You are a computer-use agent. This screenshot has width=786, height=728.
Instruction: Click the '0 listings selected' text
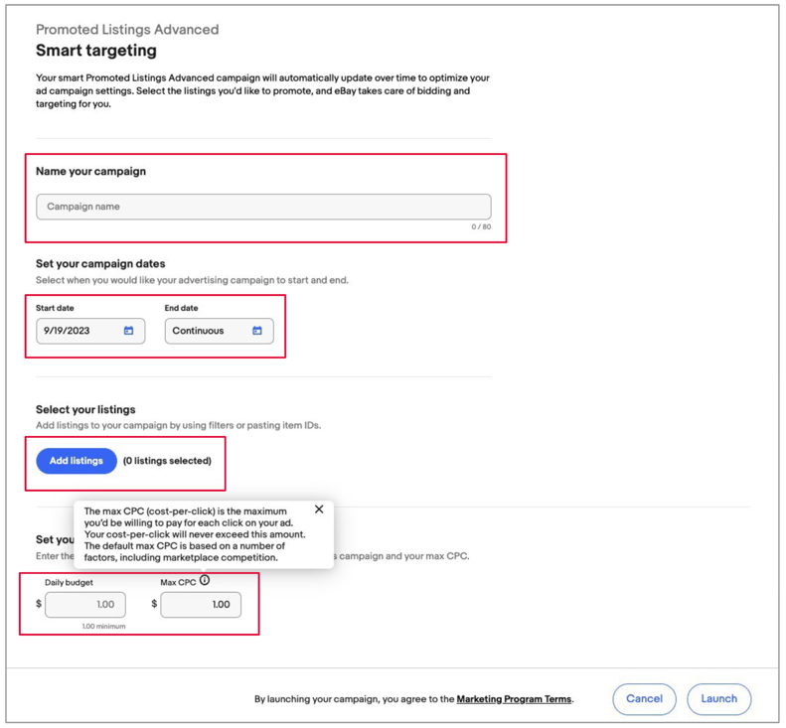(167, 461)
